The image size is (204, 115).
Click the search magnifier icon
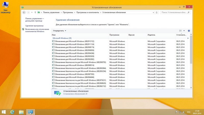point(188,12)
